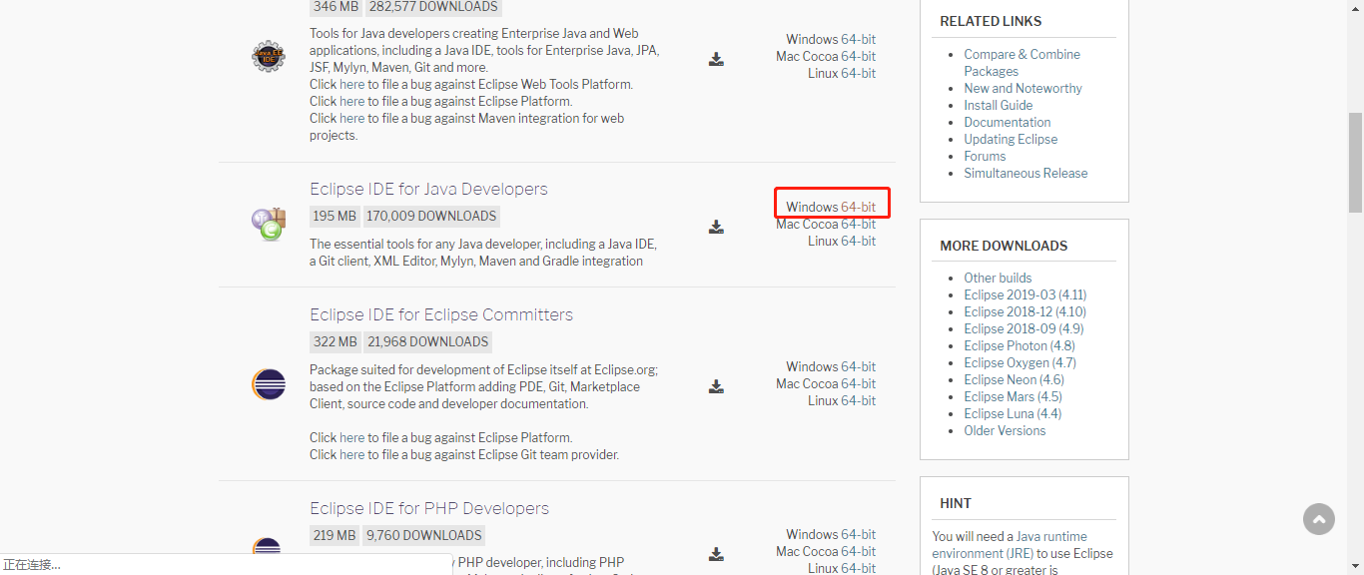Open Compare & Combine Packages link
This screenshot has width=1364, height=575.
pyautogui.click(x=1022, y=63)
